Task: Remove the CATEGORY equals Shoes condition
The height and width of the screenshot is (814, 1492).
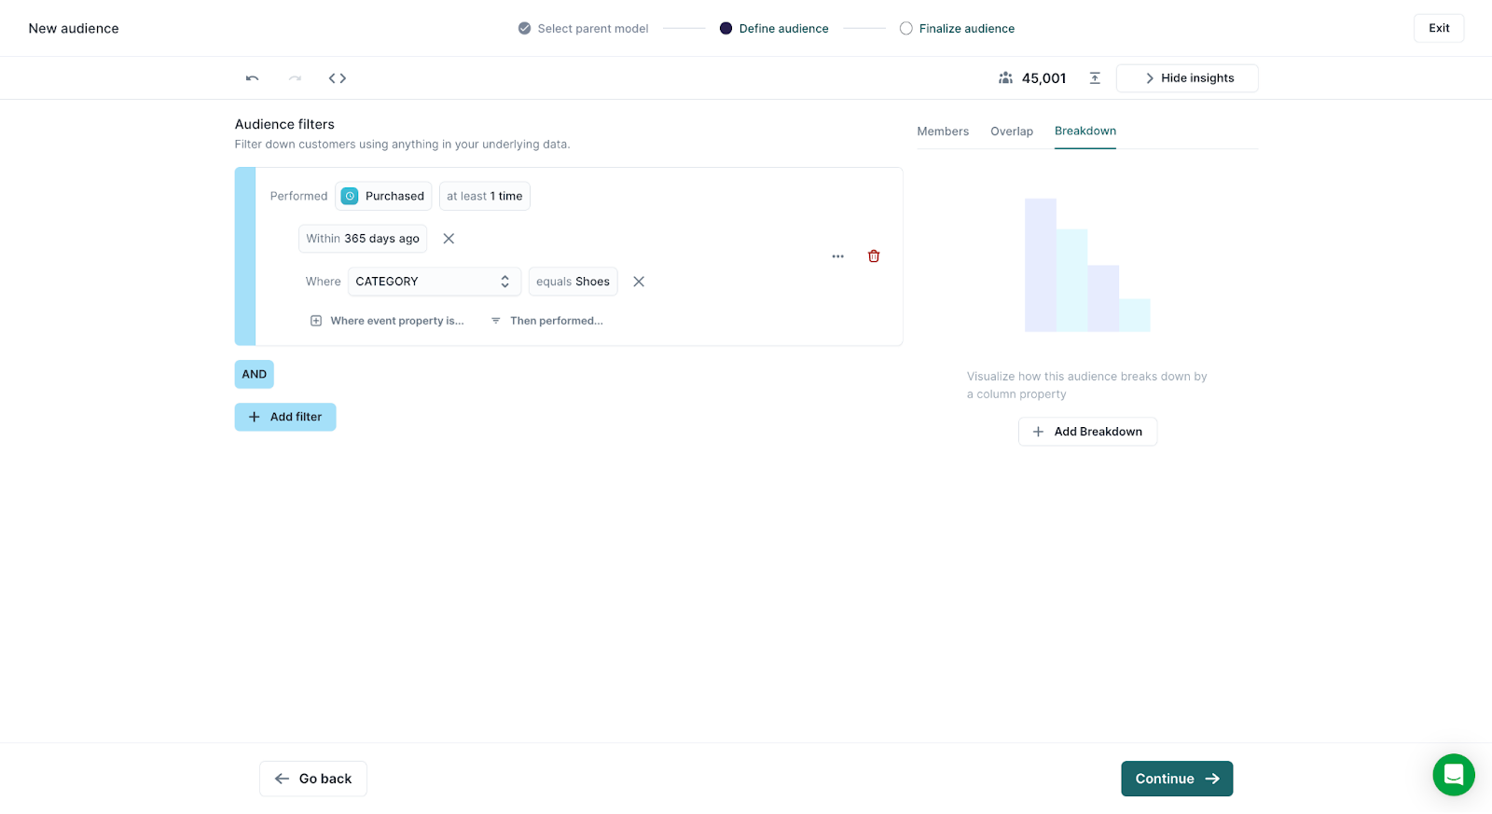Action: [x=639, y=282]
